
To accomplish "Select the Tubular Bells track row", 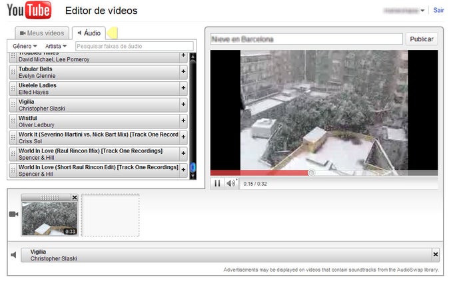I will click(x=98, y=72).
